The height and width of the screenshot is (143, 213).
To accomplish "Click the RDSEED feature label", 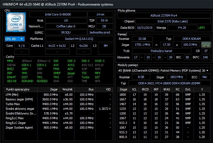I will click(42, 81).
